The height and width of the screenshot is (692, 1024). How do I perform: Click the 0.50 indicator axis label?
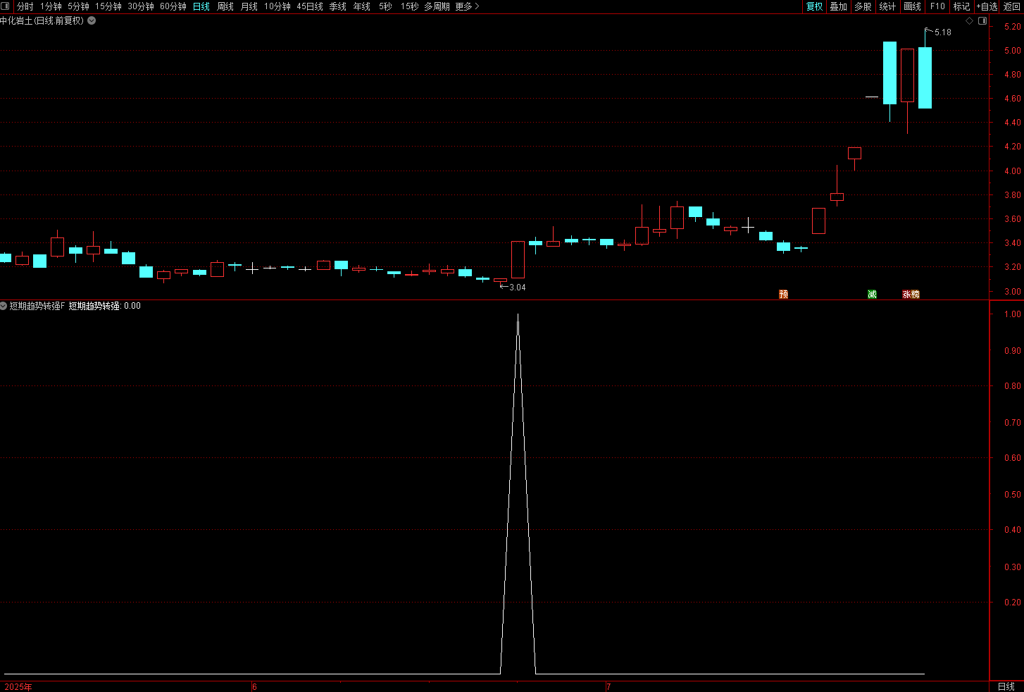pyautogui.click(x=1012, y=495)
